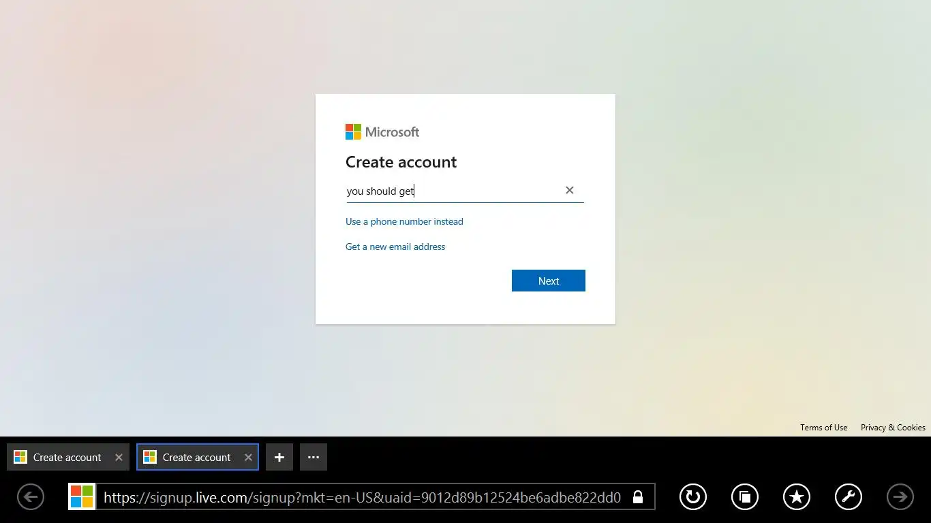Click the forward arrow navigation button
Image resolution: width=931 pixels, height=523 pixels.
[900, 496]
